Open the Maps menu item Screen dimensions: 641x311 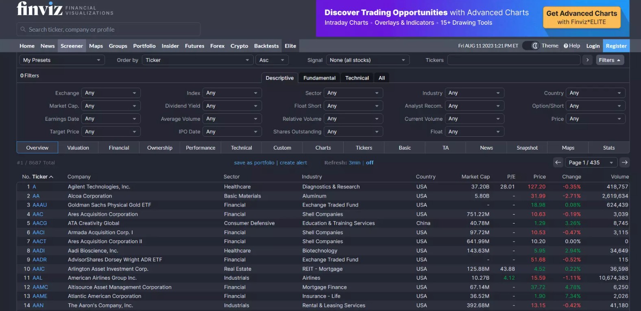(96, 46)
